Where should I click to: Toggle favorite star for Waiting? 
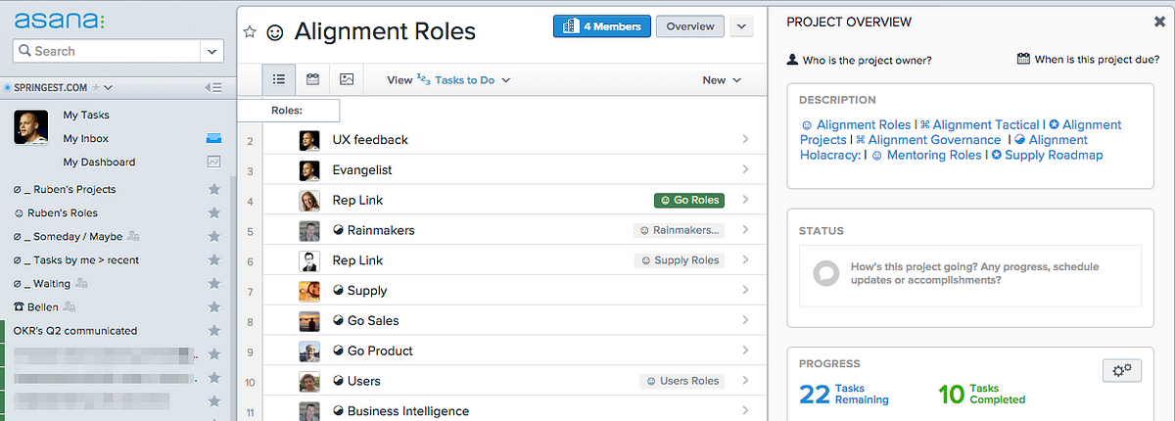pyautogui.click(x=214, y=283)
